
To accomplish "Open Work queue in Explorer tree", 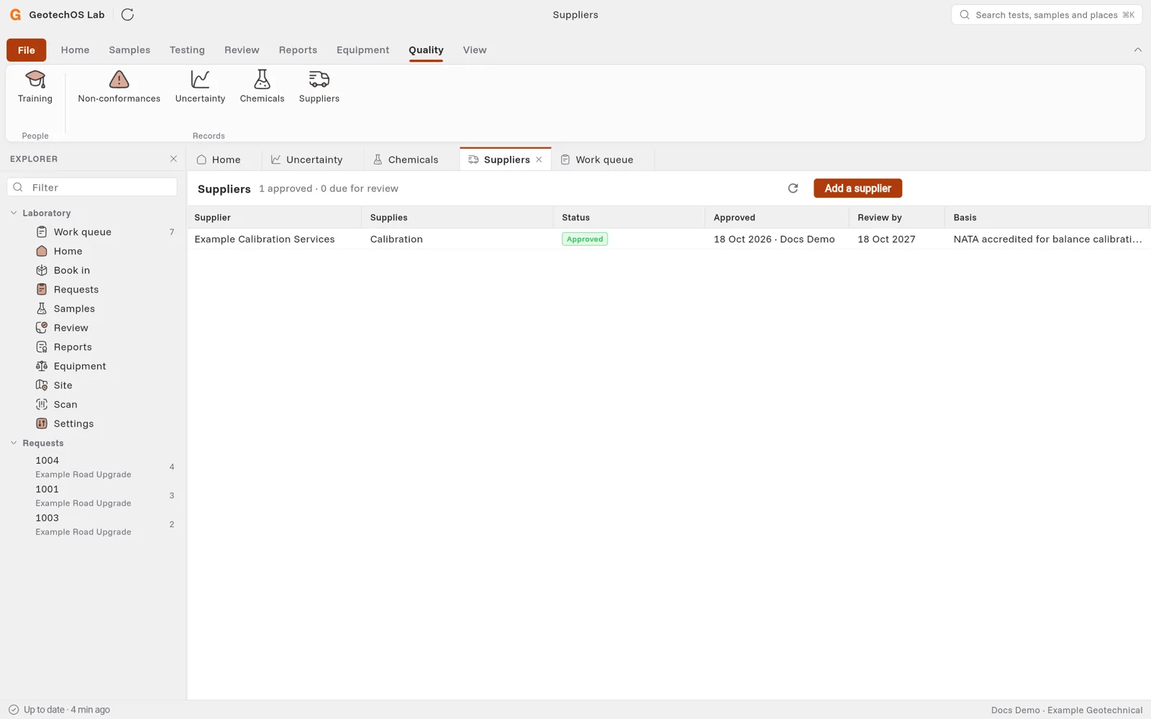I will [92, 232].
